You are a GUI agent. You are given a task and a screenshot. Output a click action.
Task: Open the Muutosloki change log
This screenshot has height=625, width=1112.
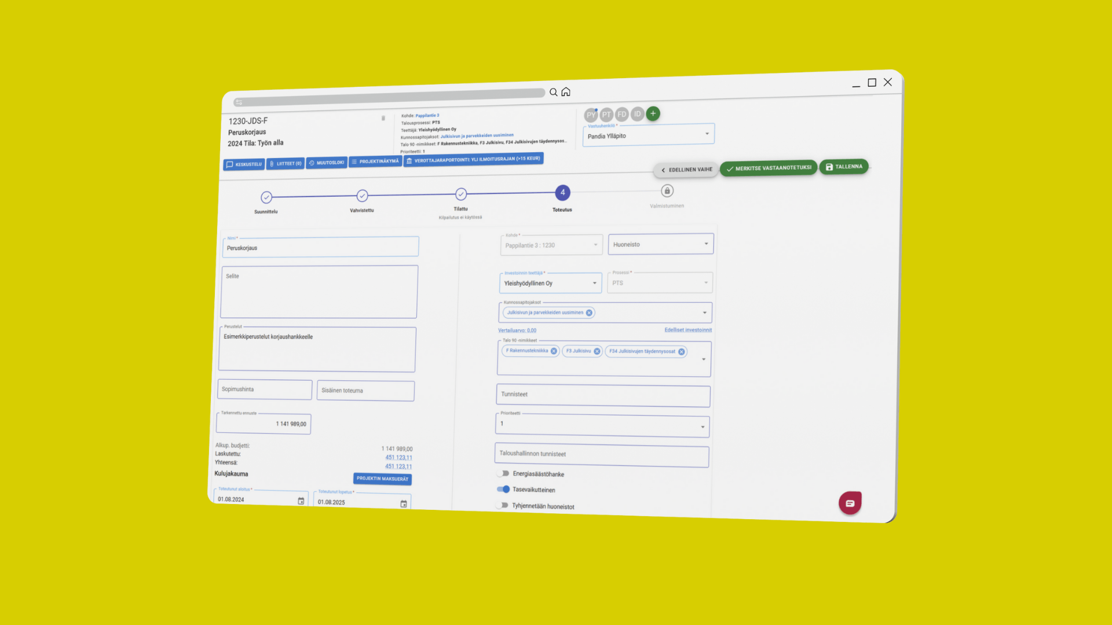tap(327, 163)
